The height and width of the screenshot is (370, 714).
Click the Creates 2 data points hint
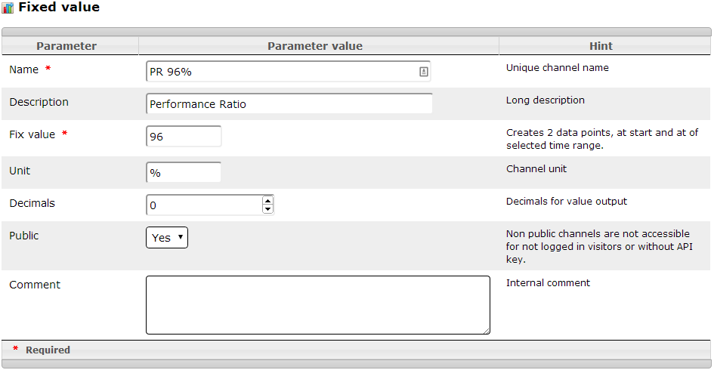tap(602, 139)
